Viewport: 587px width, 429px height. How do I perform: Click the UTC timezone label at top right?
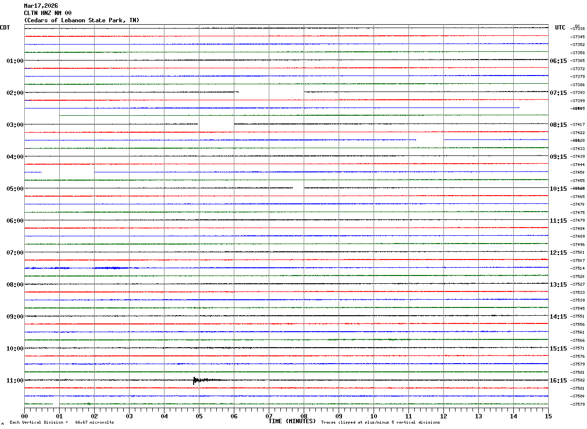click(560, 28)
